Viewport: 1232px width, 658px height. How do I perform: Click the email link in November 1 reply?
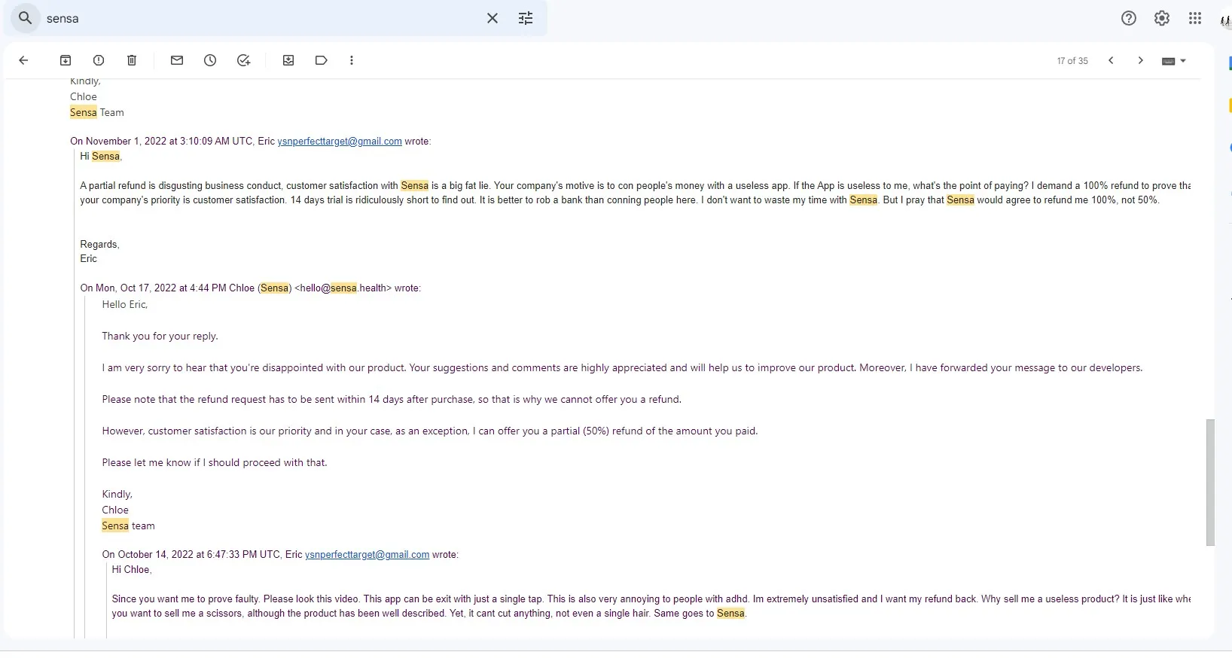coord(339,142)
